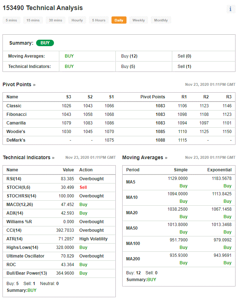Open the Monthly timeframe tab
Viewport: 238px width, 299px height.
(161, 20)
